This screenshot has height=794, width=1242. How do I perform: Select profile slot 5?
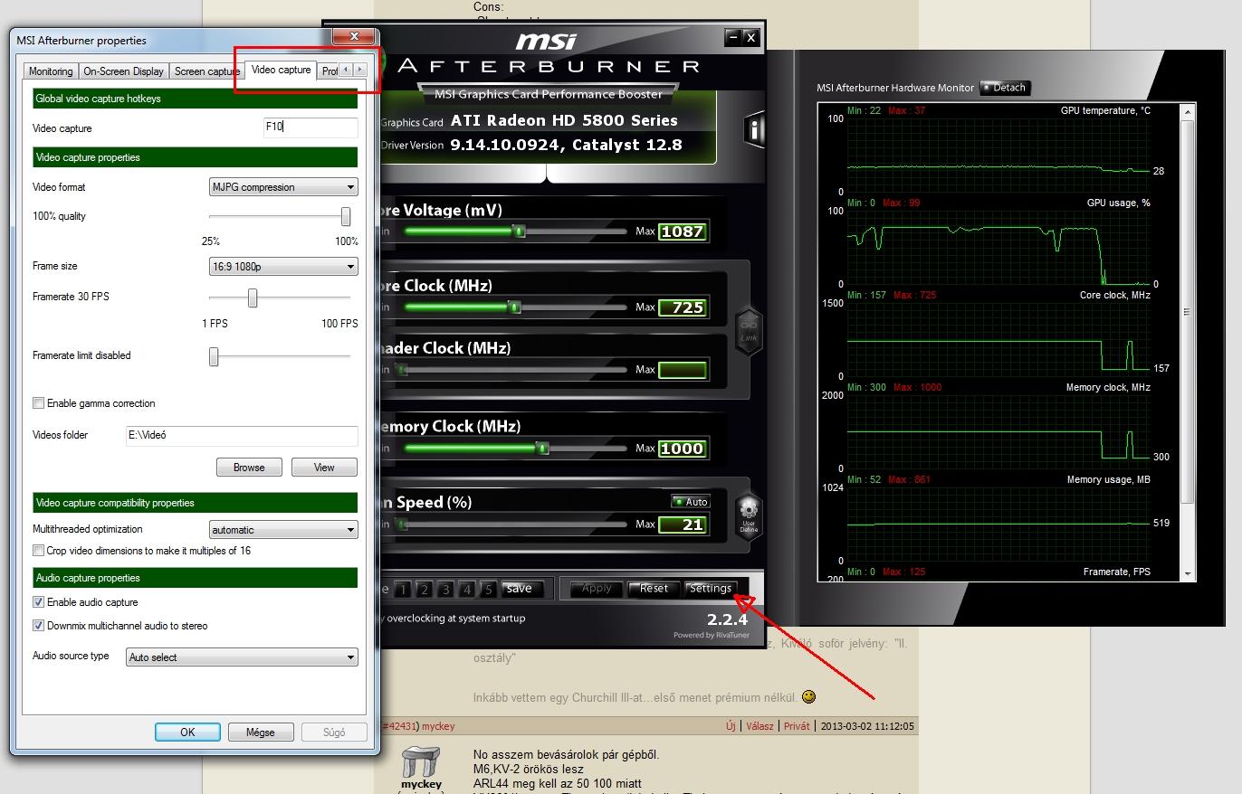pos(488,590)
